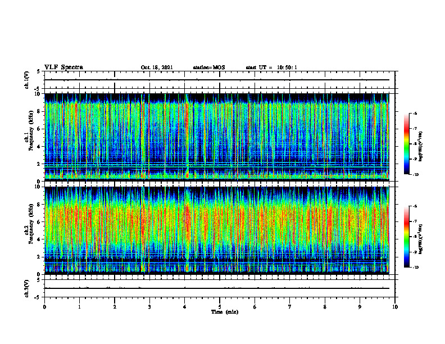Click the "start UT = 10:50:1" header text
Image resolution: width=445 pixels, height=344 pixels.
tap(271, 67)
